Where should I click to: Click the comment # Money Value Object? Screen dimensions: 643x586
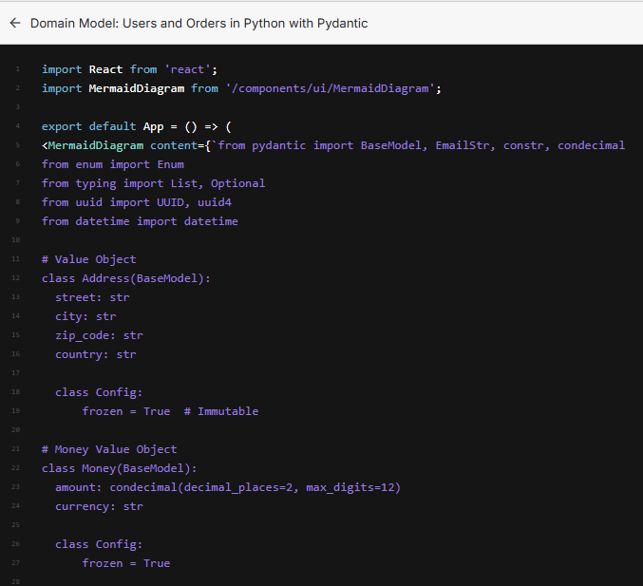(x=109, y=449)
